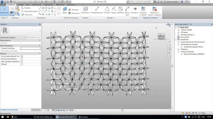Click Показать work plane
The image size is (213, 119).
point(74,10)
